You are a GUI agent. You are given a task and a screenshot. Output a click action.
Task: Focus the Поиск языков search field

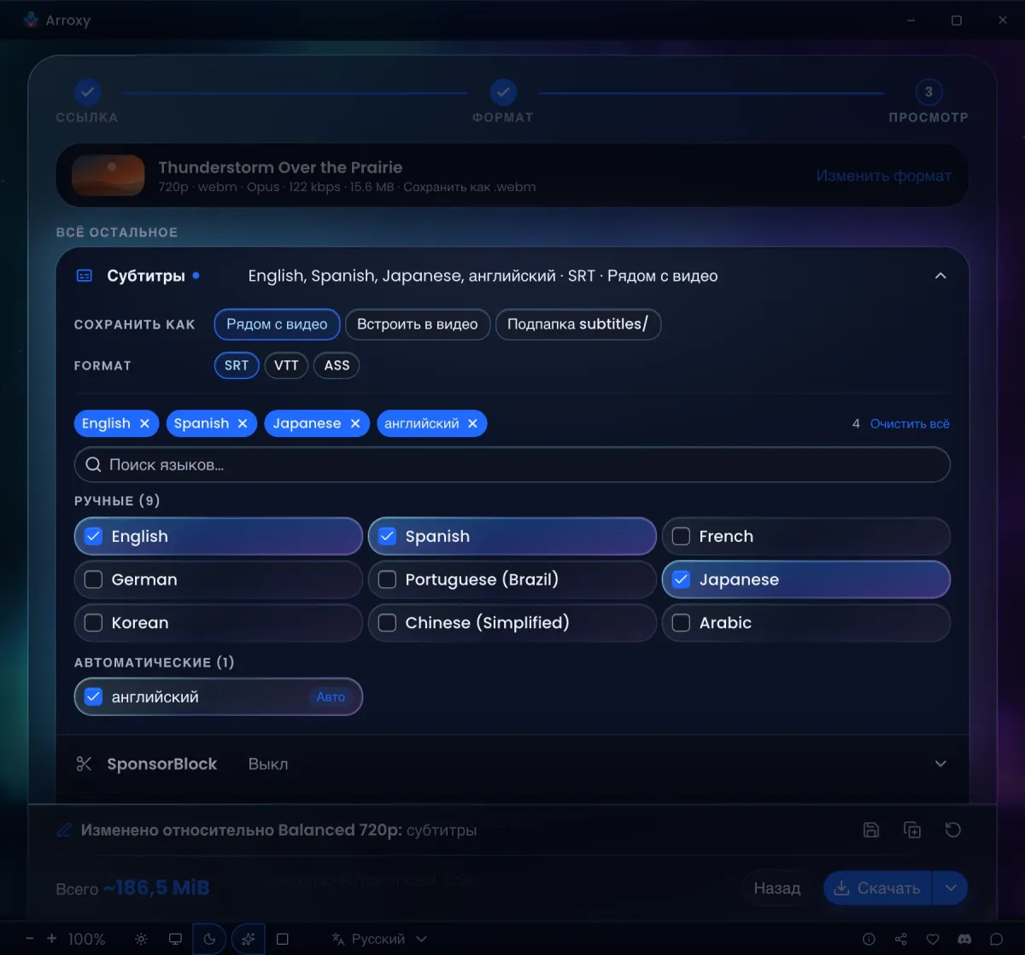pyautogui.click(x=512, y=465)
